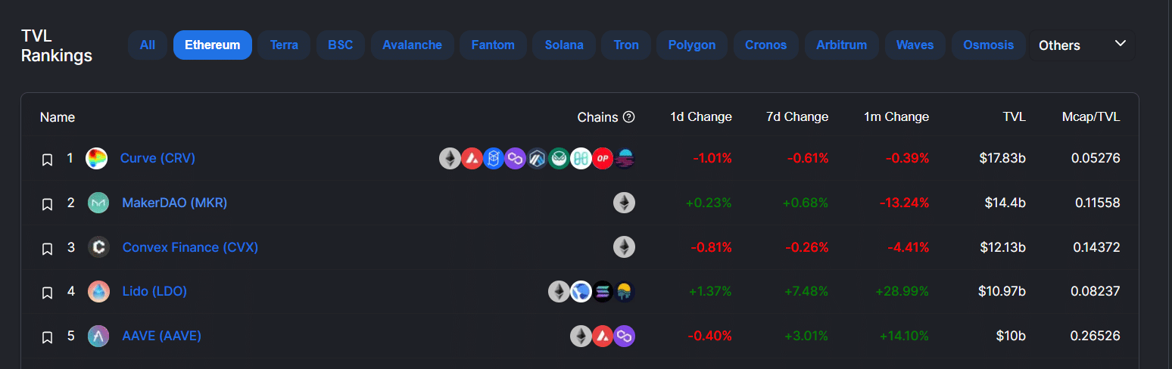Open the Others chain dropdown
This screenshot has height=369, width=1172.
coord(1082,45)
